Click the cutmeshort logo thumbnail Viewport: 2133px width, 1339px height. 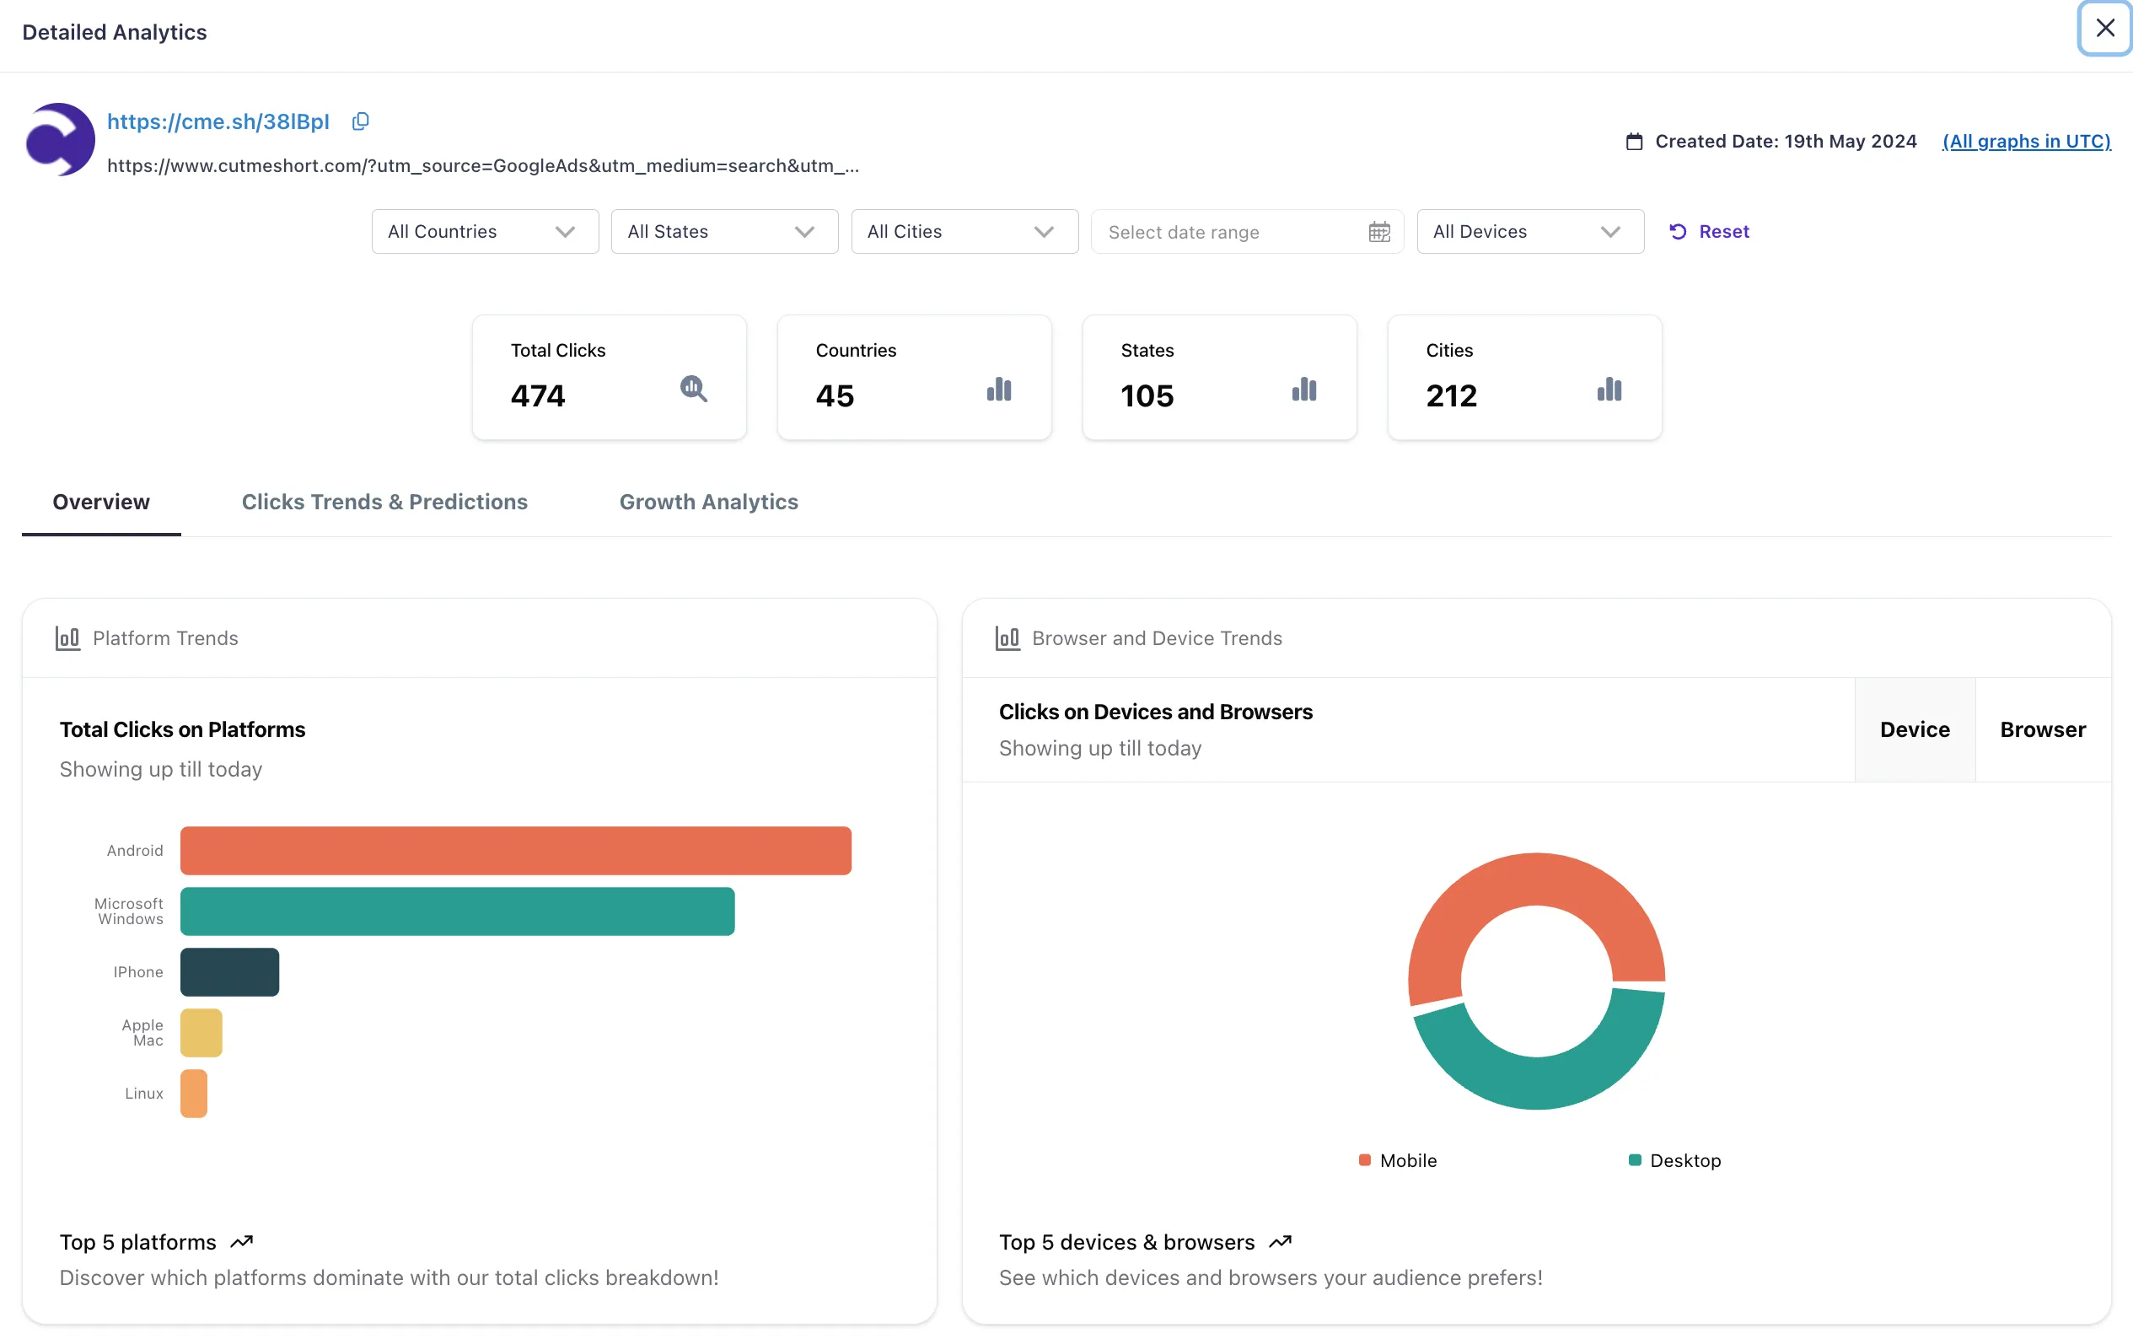(60, 140)
